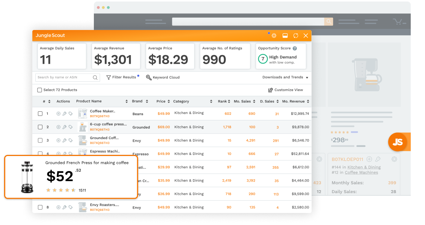The width and height of the screenshot is (425, 225).
Task: Check Select 72 Products box
Action: click(39, 90)
